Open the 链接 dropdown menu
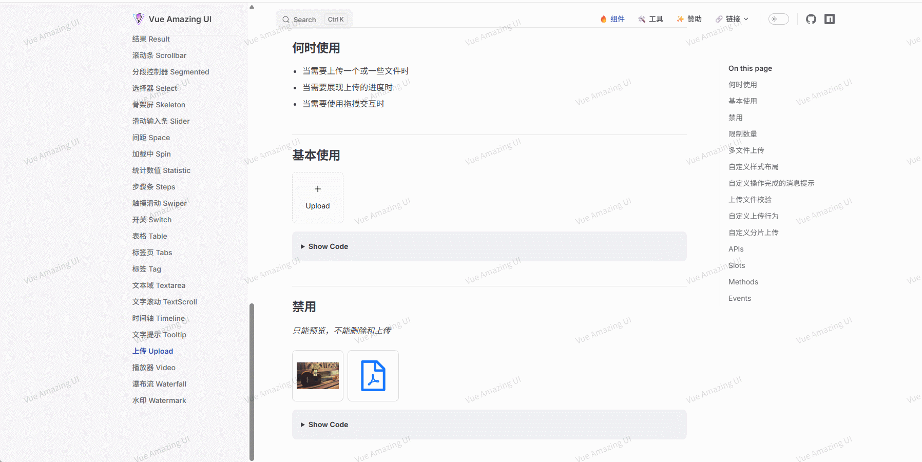Image resolution: width=922 pixels, height=462 pixels. coord(733,19)
